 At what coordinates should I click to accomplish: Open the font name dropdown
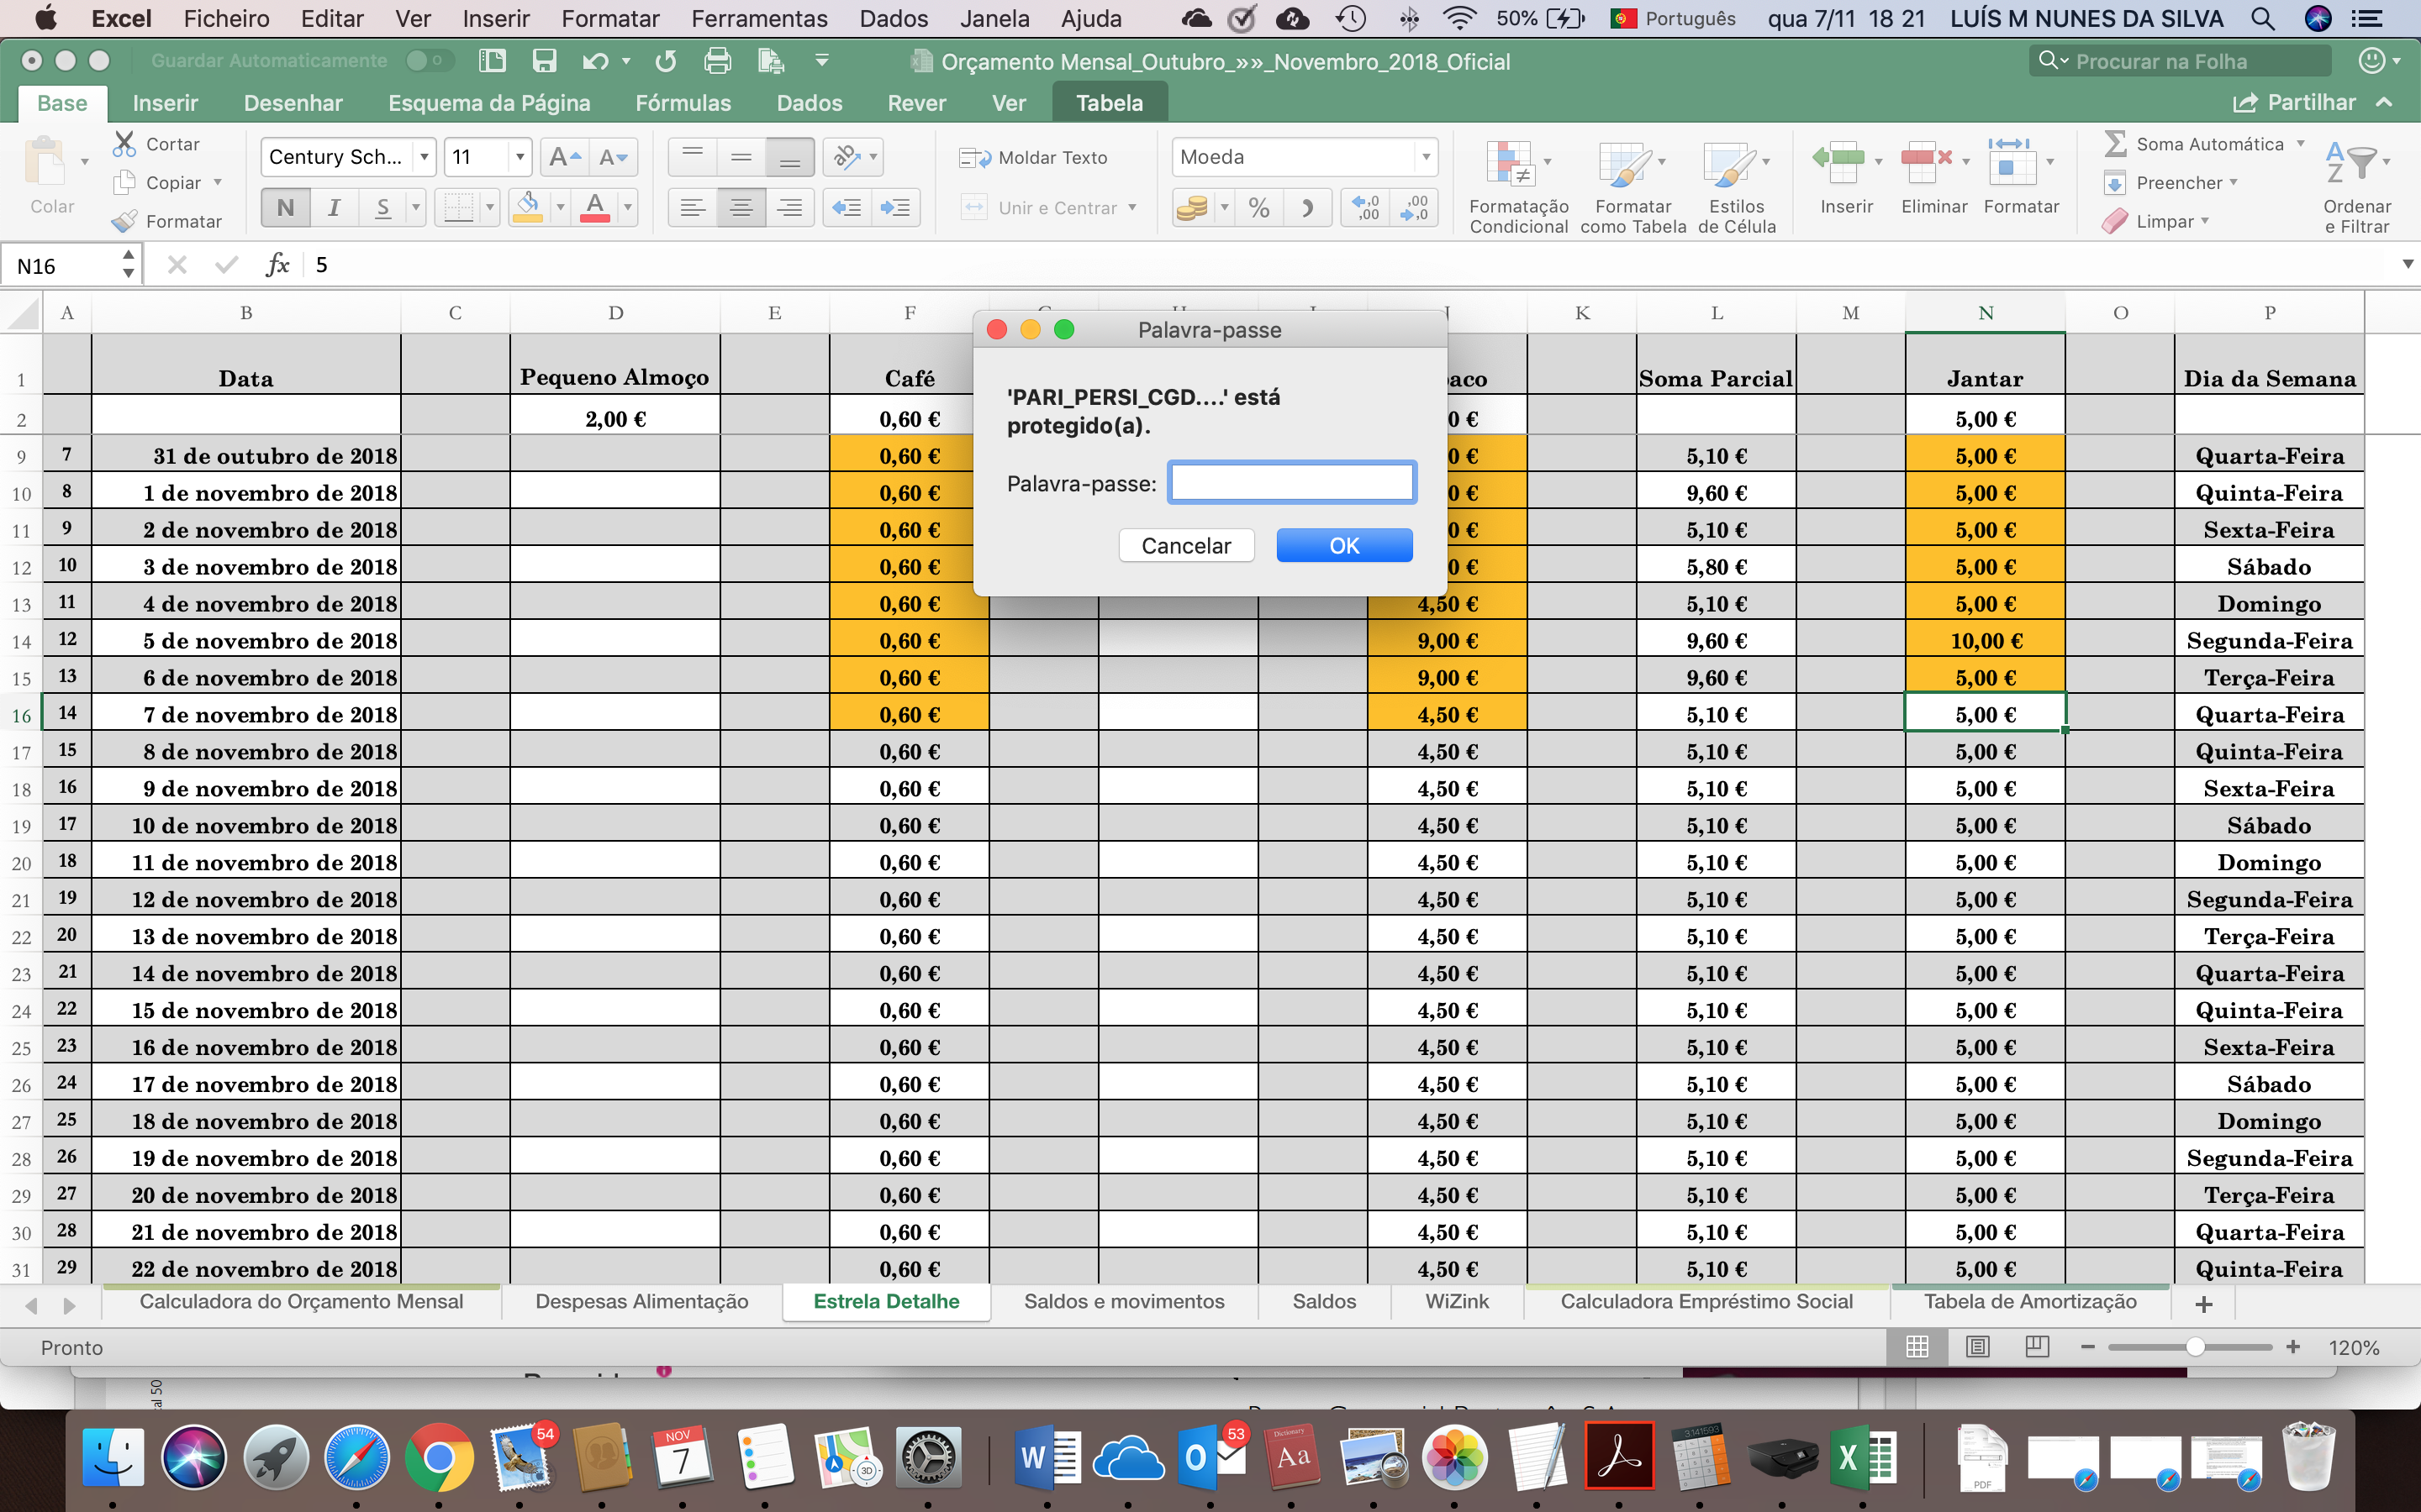tap(425, 157)
